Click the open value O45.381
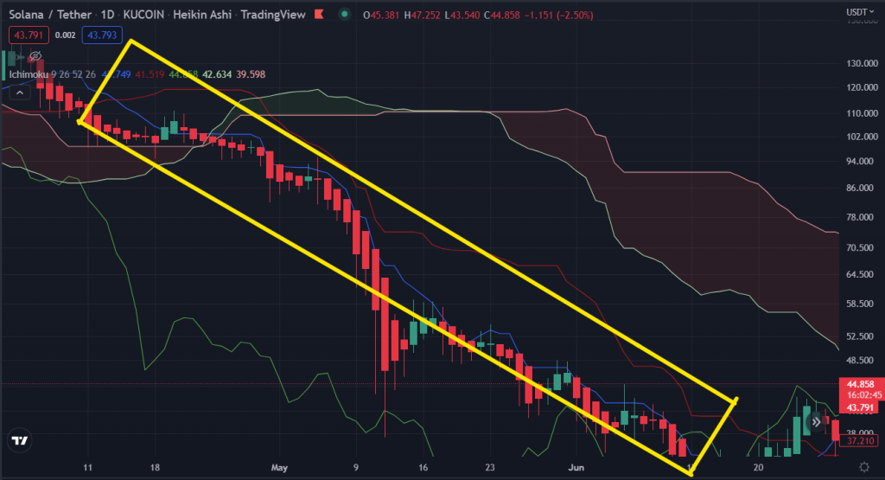Viewport: 885px width, 480px height. tap(381, 16)
